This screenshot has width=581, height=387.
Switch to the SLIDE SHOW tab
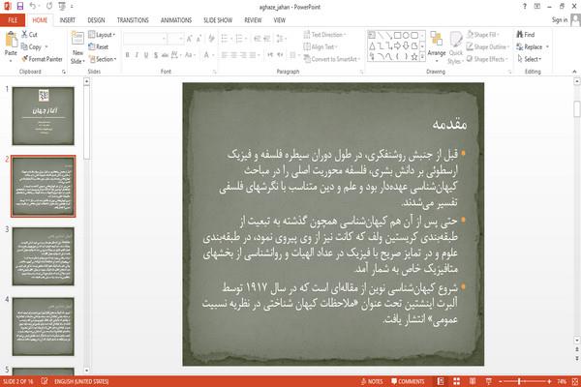[x=218, y=20]
